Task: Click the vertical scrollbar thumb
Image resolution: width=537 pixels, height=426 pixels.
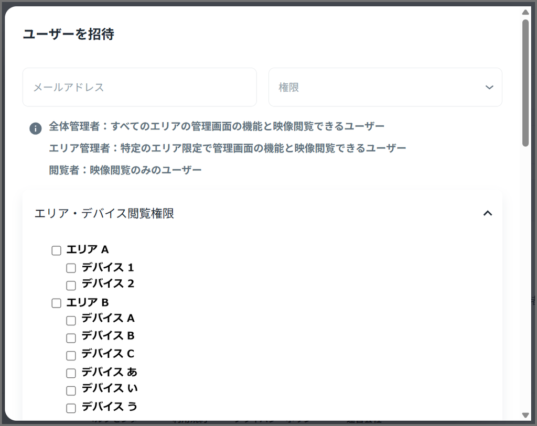Action: click(x=525, y=83)
